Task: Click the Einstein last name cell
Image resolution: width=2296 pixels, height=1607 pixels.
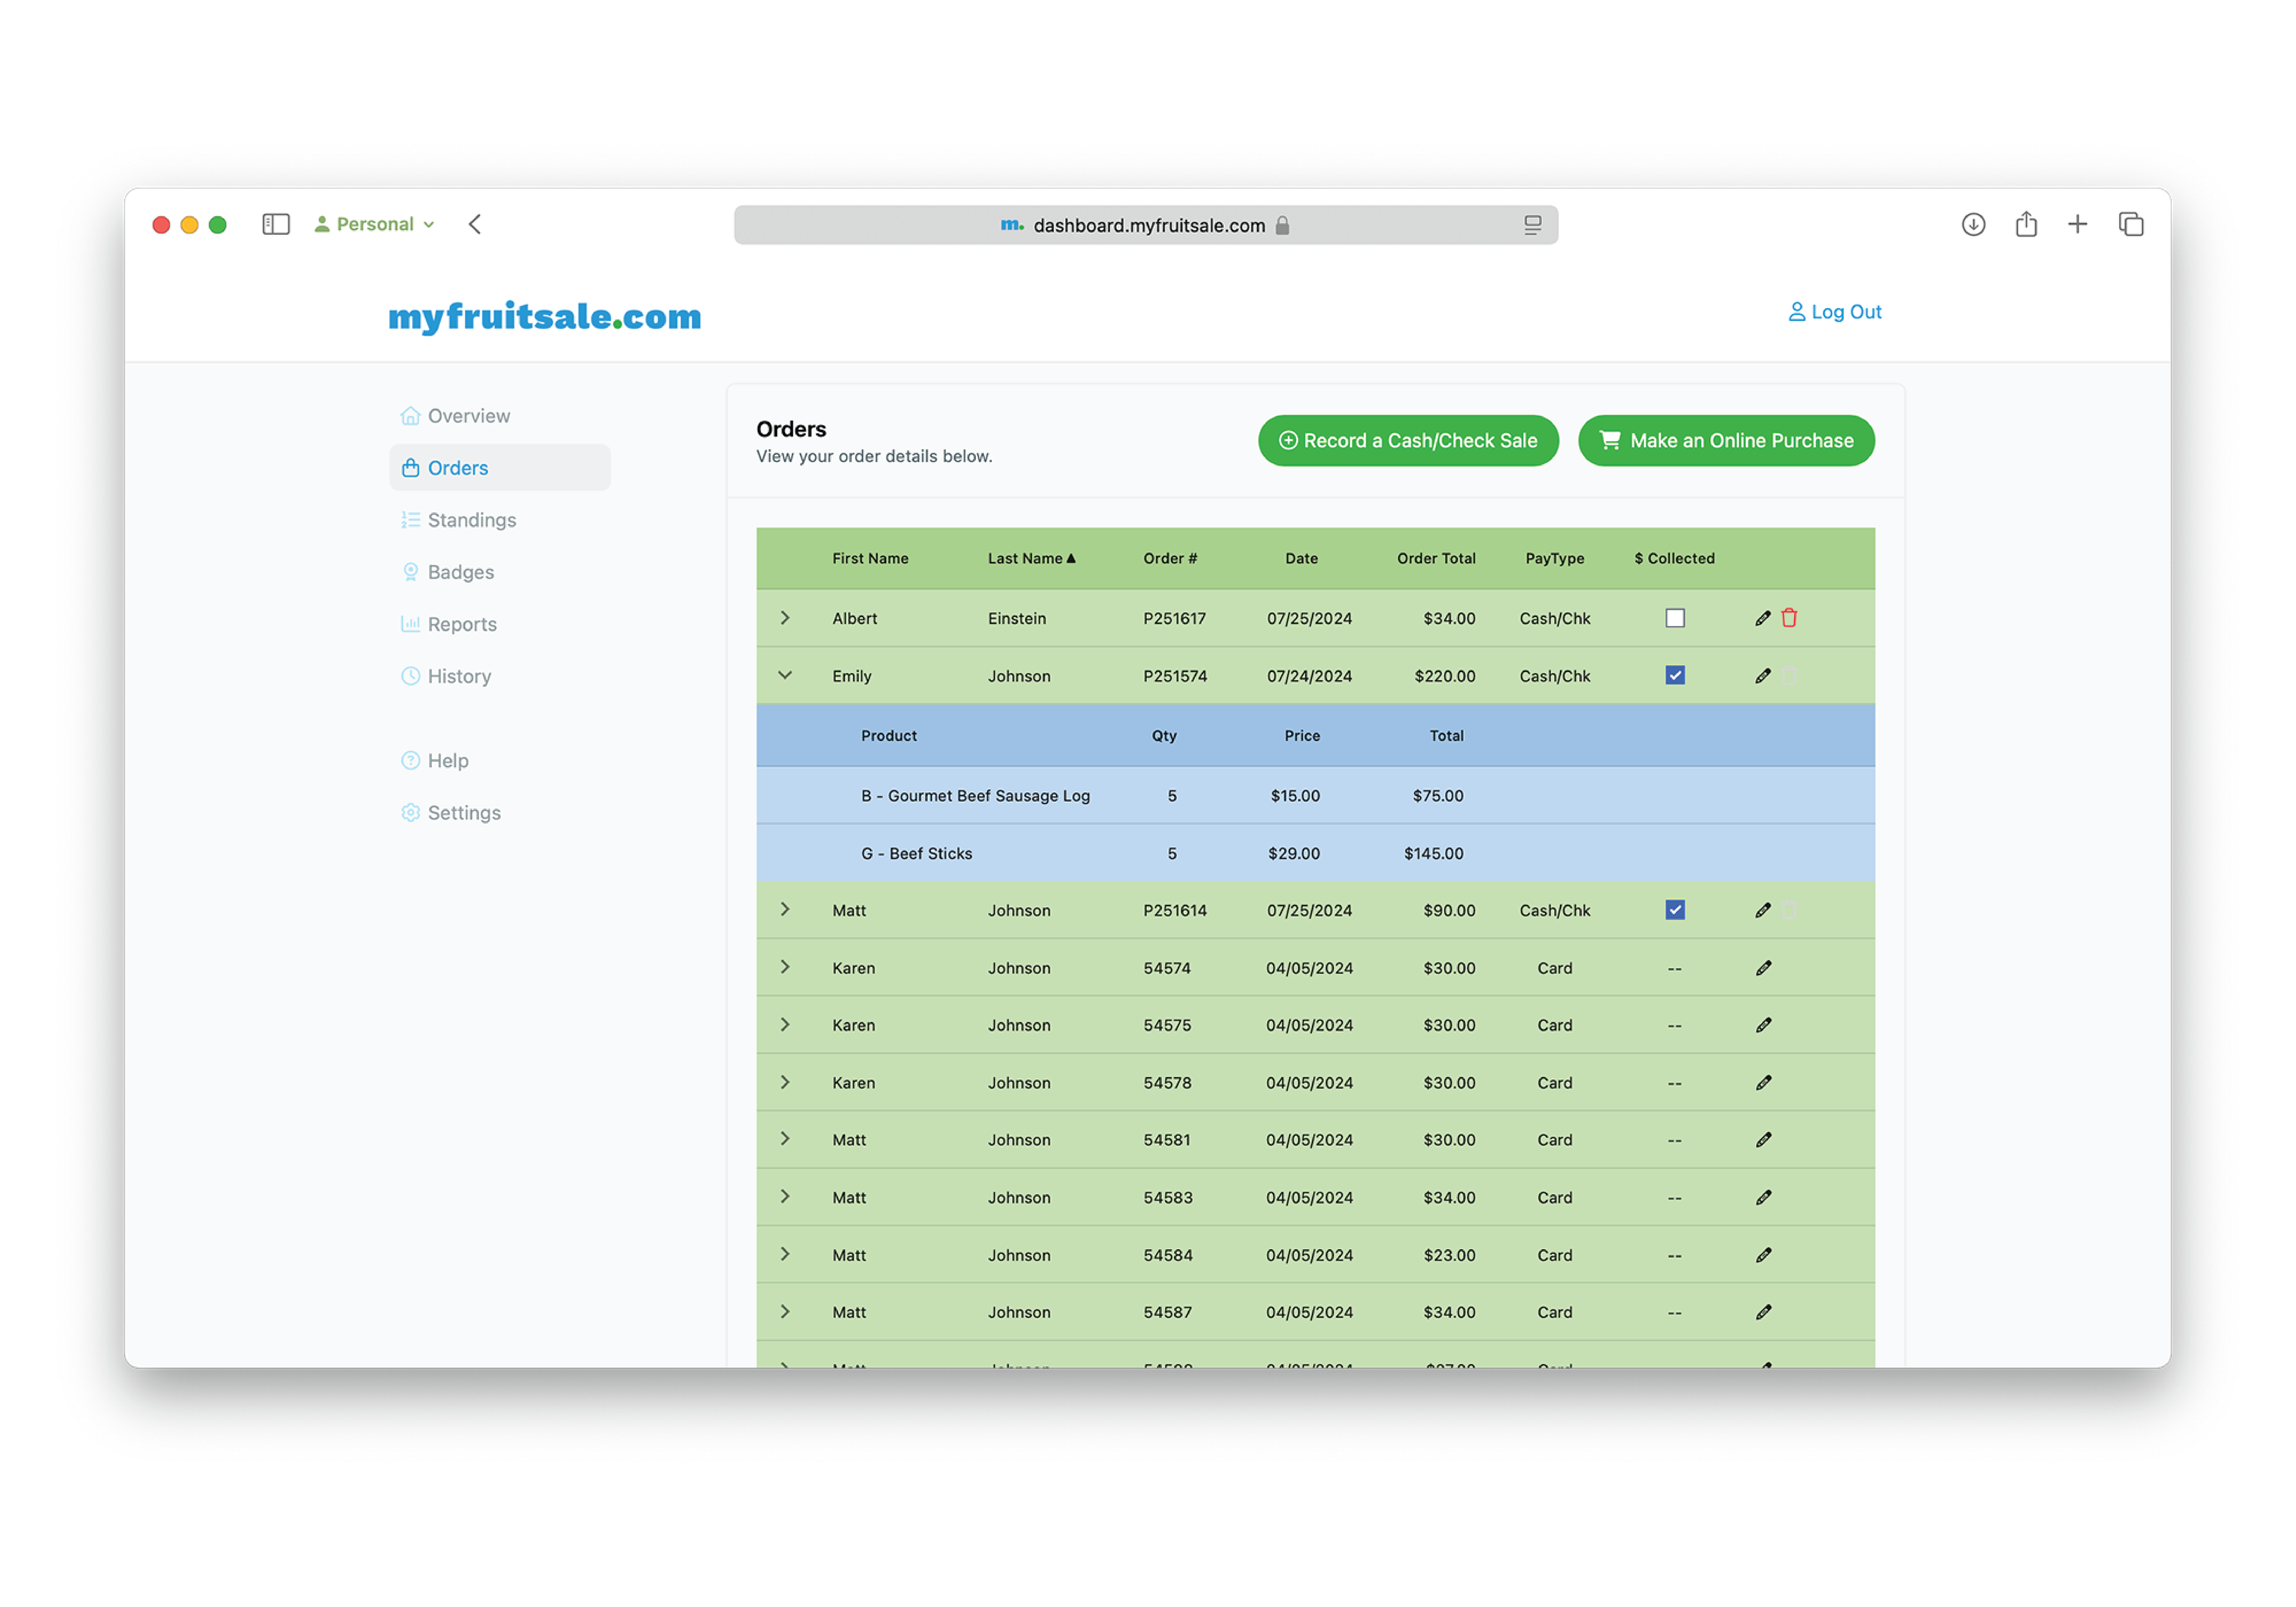Action: coord(1016,618)
